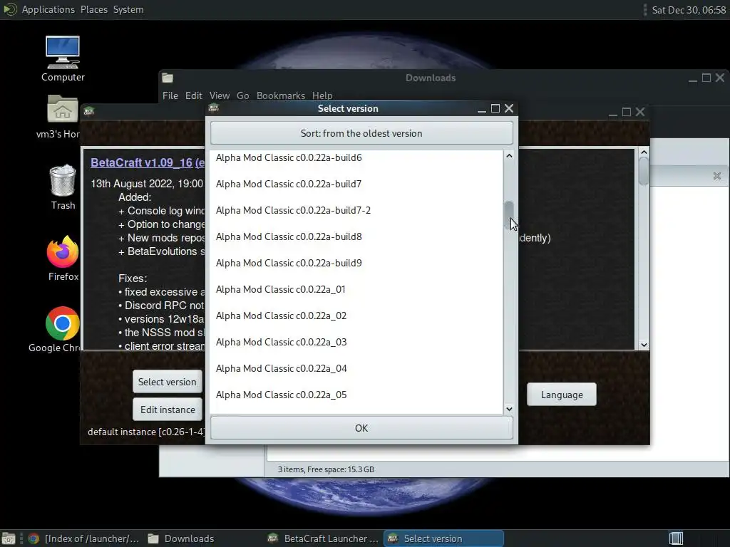Open the Edit menu in Downloads window
This screenshot has width=730, height=547.
[x=193, y=95]
